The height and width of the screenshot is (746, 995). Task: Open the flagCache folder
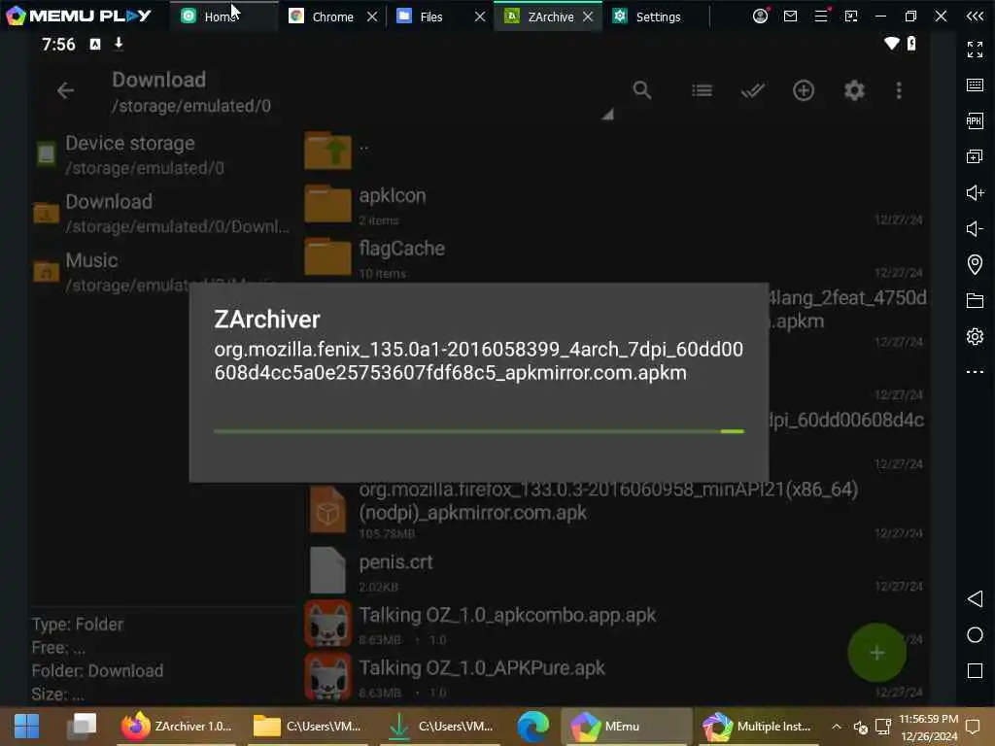[x=612, y=258]
